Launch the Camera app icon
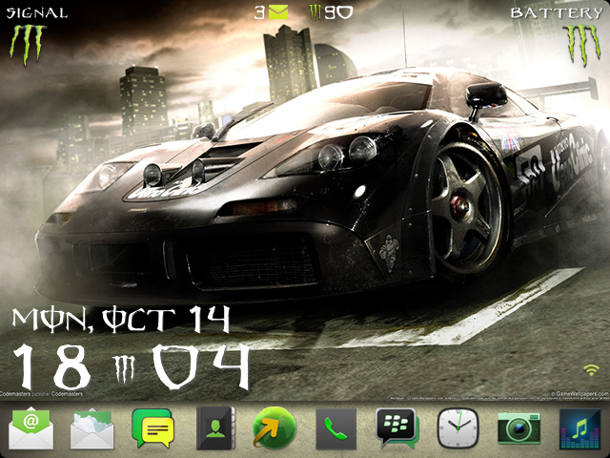 (518, 428)
